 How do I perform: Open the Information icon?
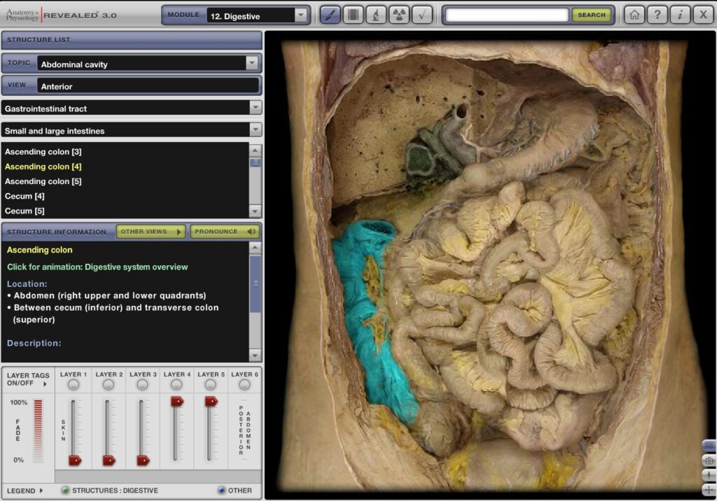point(680,15)
